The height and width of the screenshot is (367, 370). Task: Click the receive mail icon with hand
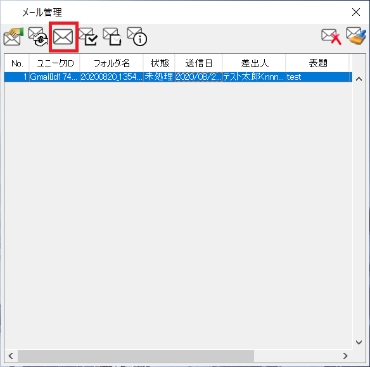click(13, 37)
